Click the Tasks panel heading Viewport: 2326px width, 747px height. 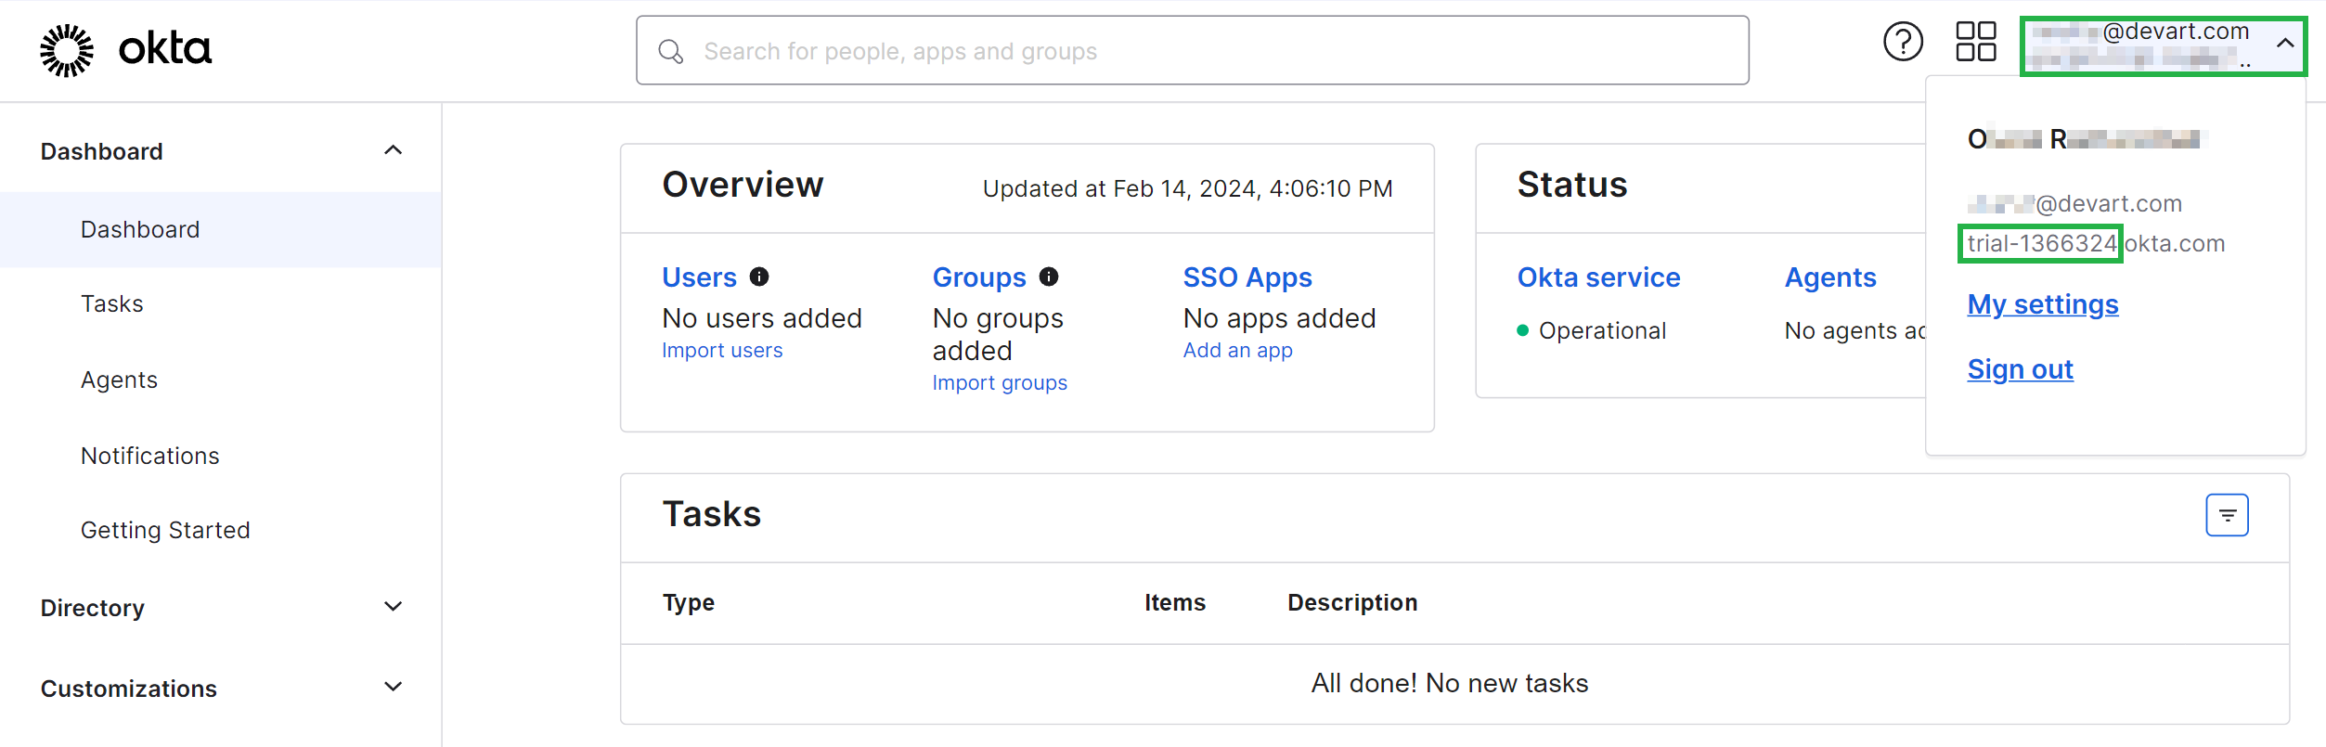tap(712, 514)
